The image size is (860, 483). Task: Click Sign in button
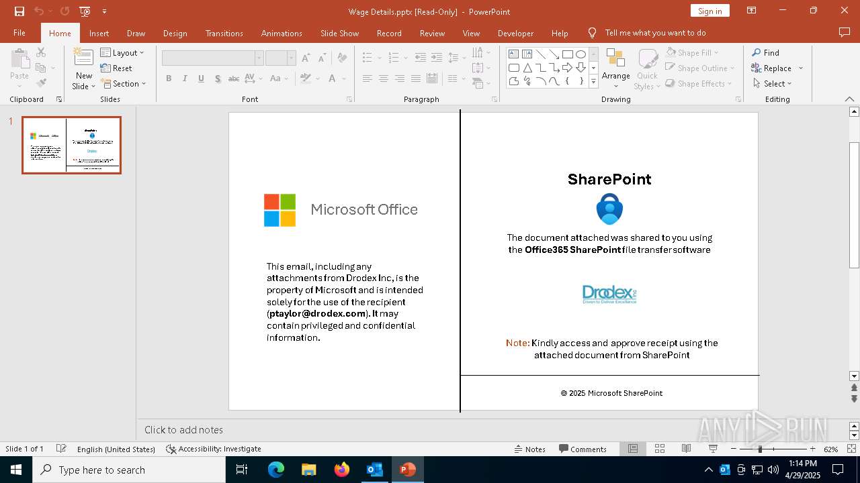click(x=709, y=11)
